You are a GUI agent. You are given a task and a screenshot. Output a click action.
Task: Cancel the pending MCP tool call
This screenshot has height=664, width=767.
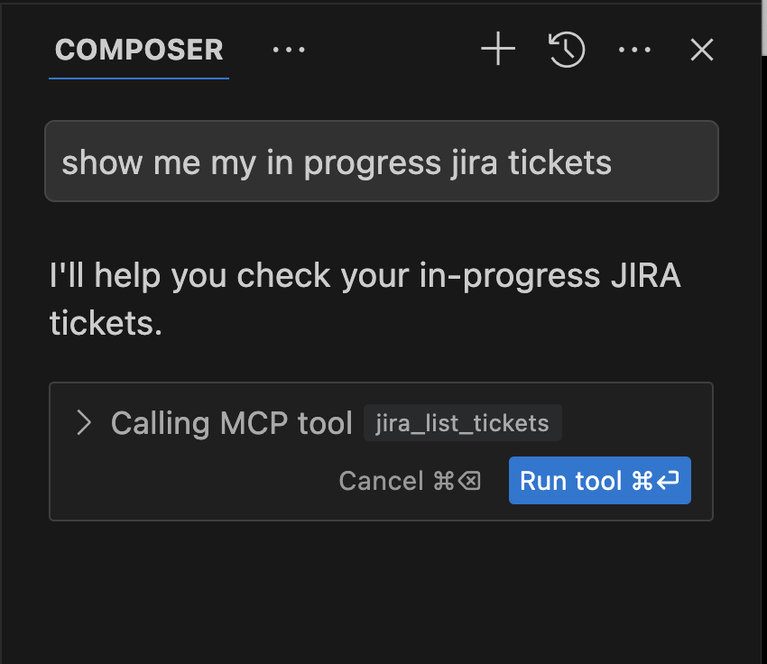410,480
